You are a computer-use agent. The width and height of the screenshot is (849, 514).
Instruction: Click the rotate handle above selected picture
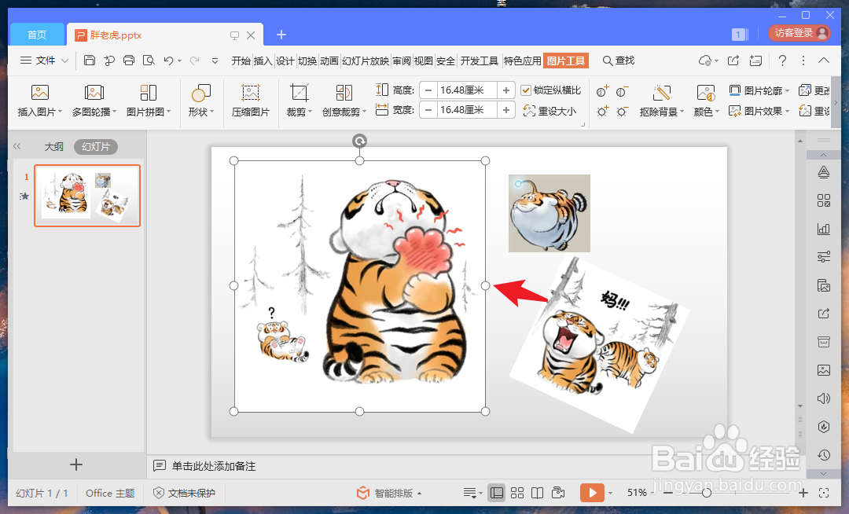[359, 141]
